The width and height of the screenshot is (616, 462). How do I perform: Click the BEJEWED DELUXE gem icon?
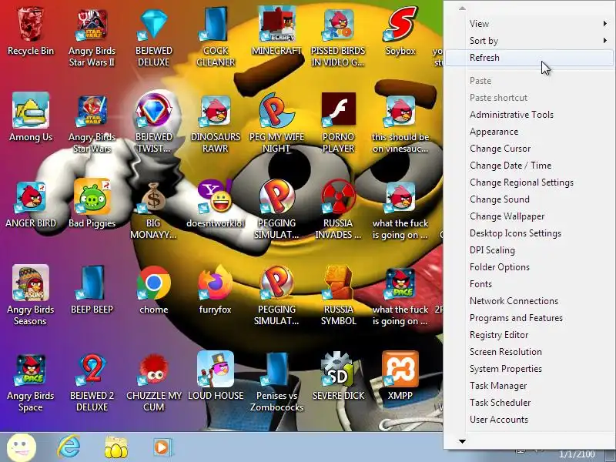(153, 25)
